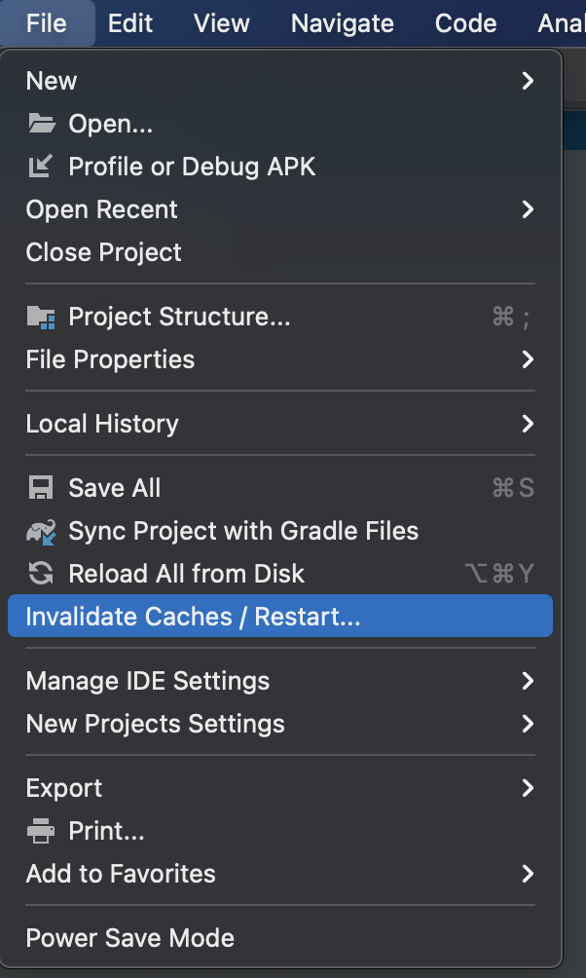Open the Edit menu in the menu bar
Image resolution: width=586 pixels, height=978 pixels.
pyautogui.click(x=129, y=23)
